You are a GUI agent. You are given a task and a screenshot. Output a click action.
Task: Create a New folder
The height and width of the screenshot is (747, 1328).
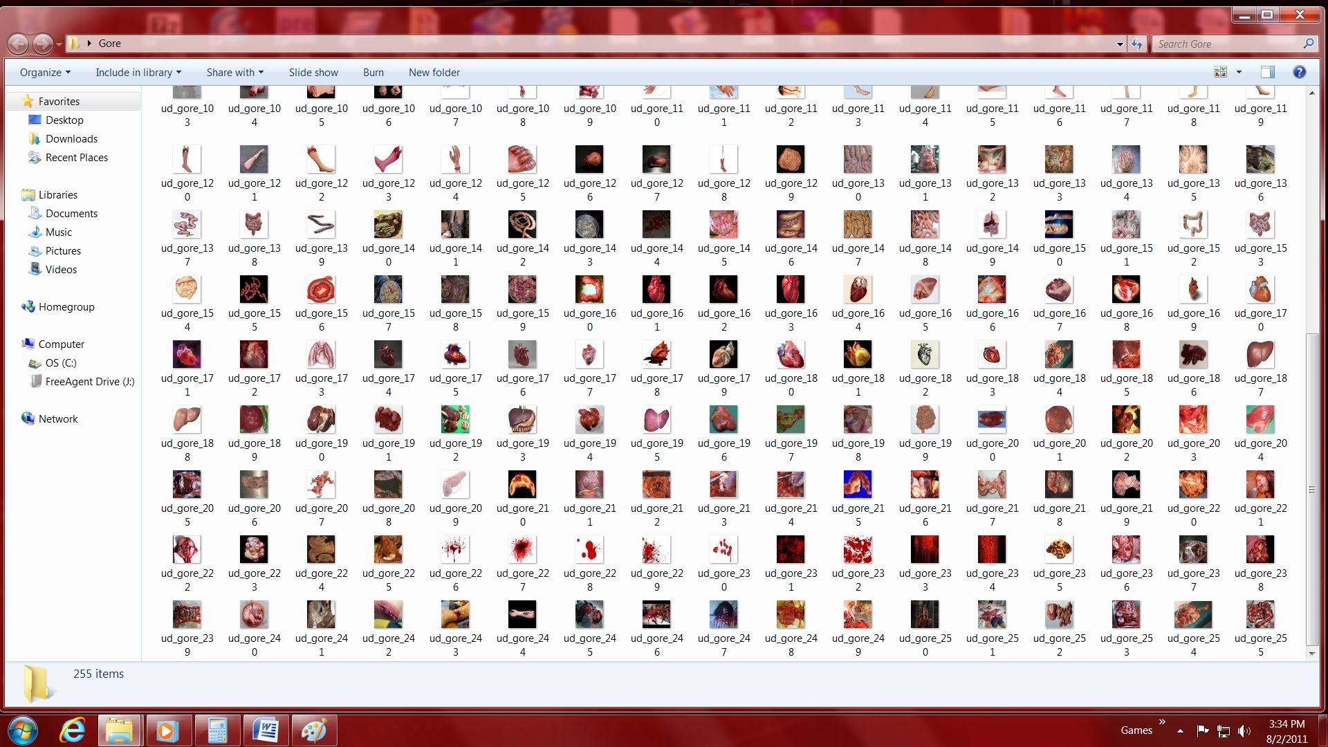434,73
